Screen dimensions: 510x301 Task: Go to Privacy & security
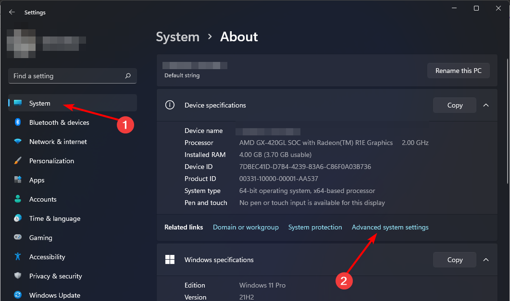click(73, 276)
